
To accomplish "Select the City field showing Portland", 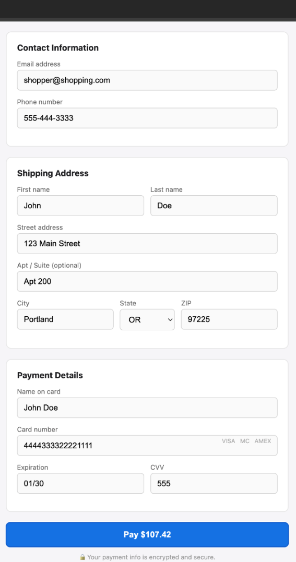I will point(65,319).
